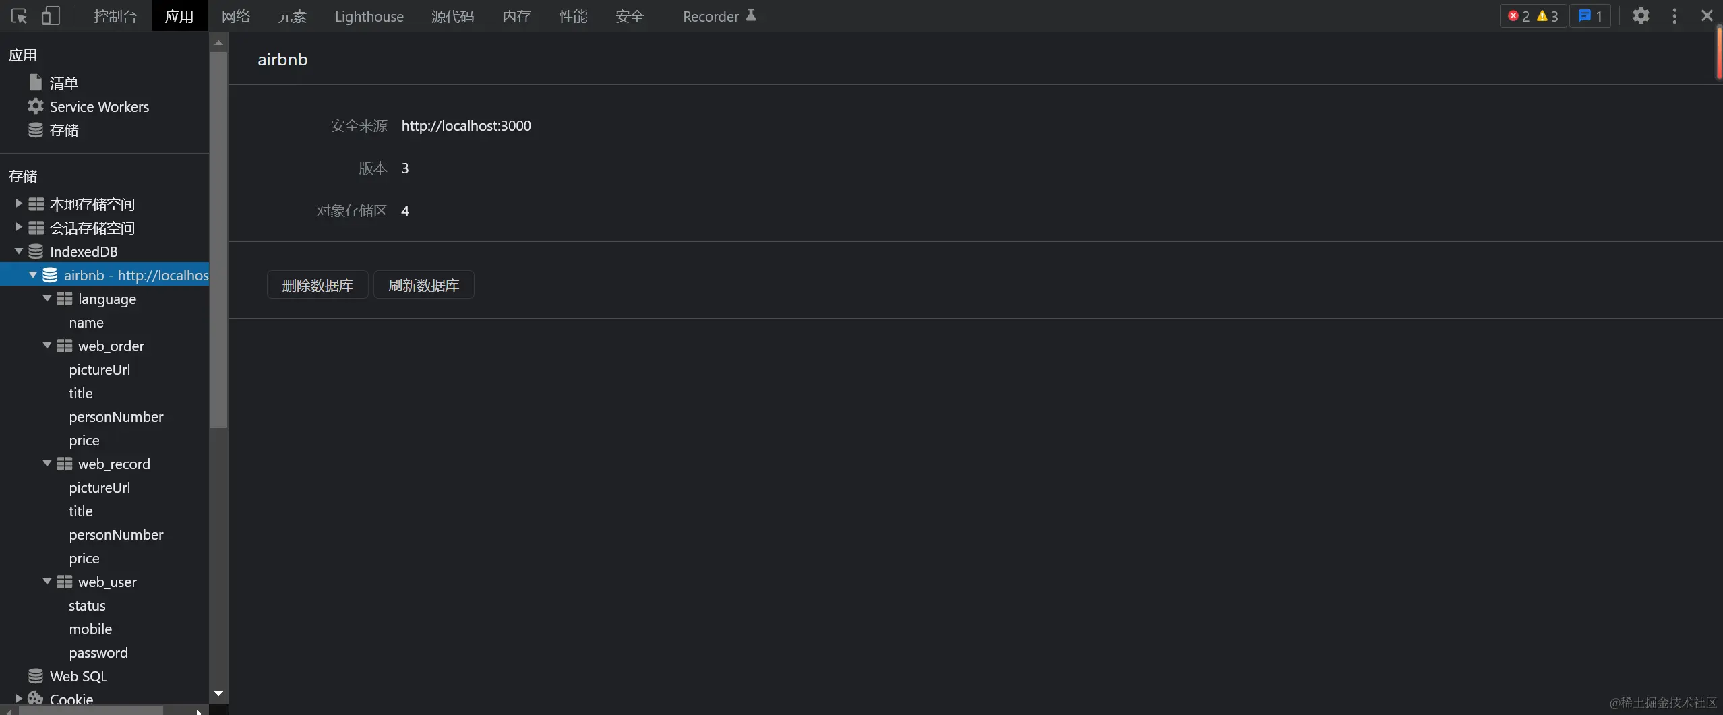This screenshot has width=1723, height=715.
Task: Switch to the Lighthouse tab
Action: [x=369, y=16]
